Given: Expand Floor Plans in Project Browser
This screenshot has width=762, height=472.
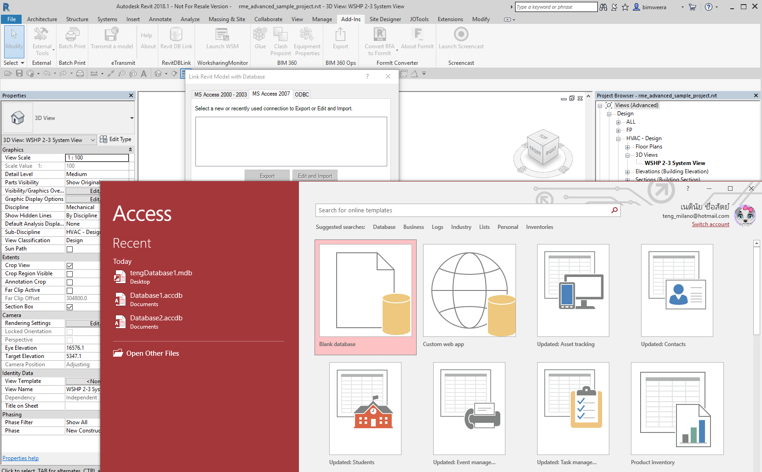Looking at the screenshot, I should [628, 147].
